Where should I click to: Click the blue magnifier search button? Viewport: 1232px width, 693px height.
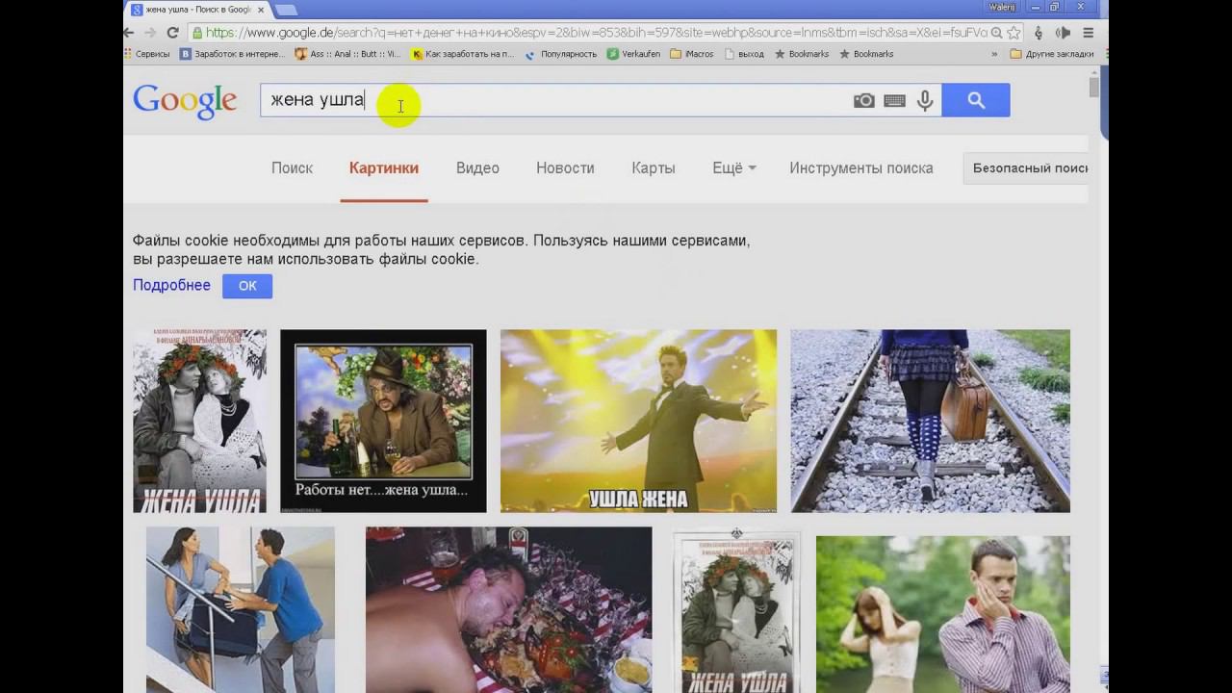[x=975, y=100]
